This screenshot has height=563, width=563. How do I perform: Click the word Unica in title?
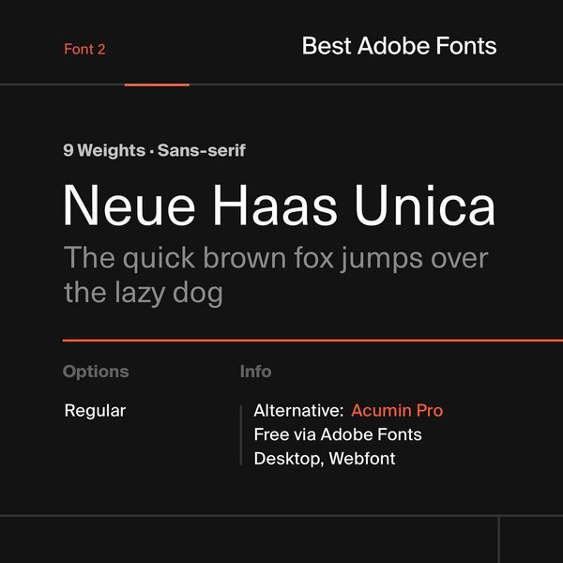(425, 205)
